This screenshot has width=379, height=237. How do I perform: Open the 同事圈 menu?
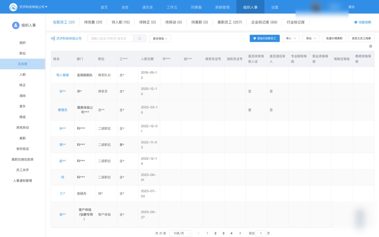click(196, 7)
